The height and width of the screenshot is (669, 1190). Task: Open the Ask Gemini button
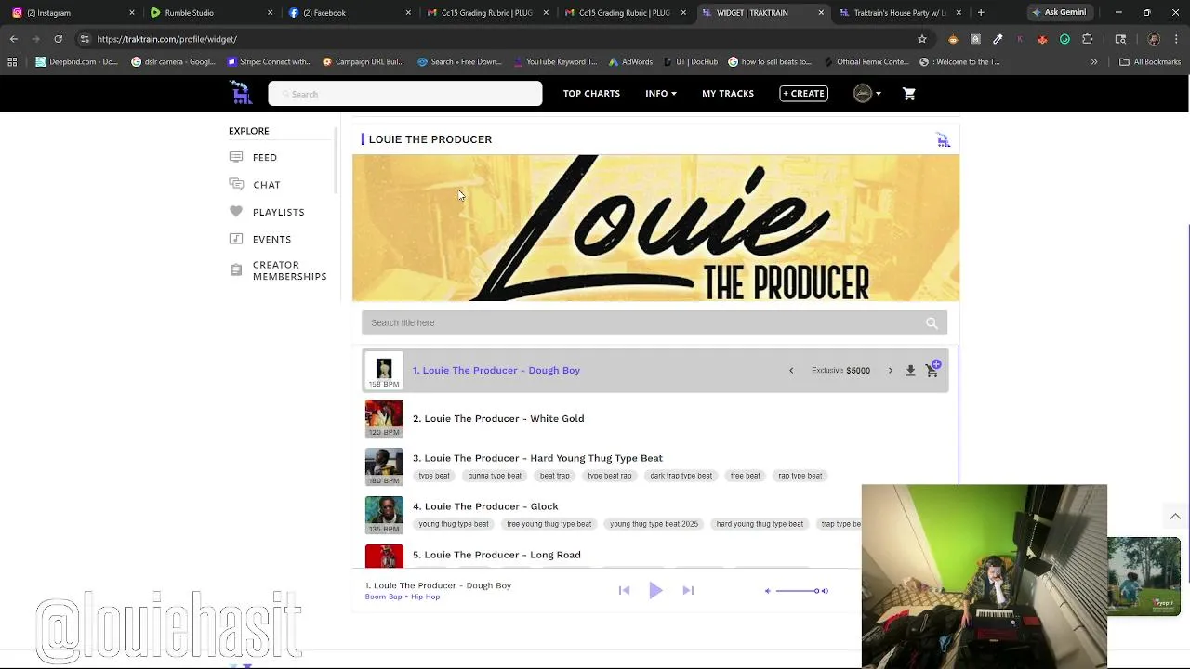click(1058, 13)
